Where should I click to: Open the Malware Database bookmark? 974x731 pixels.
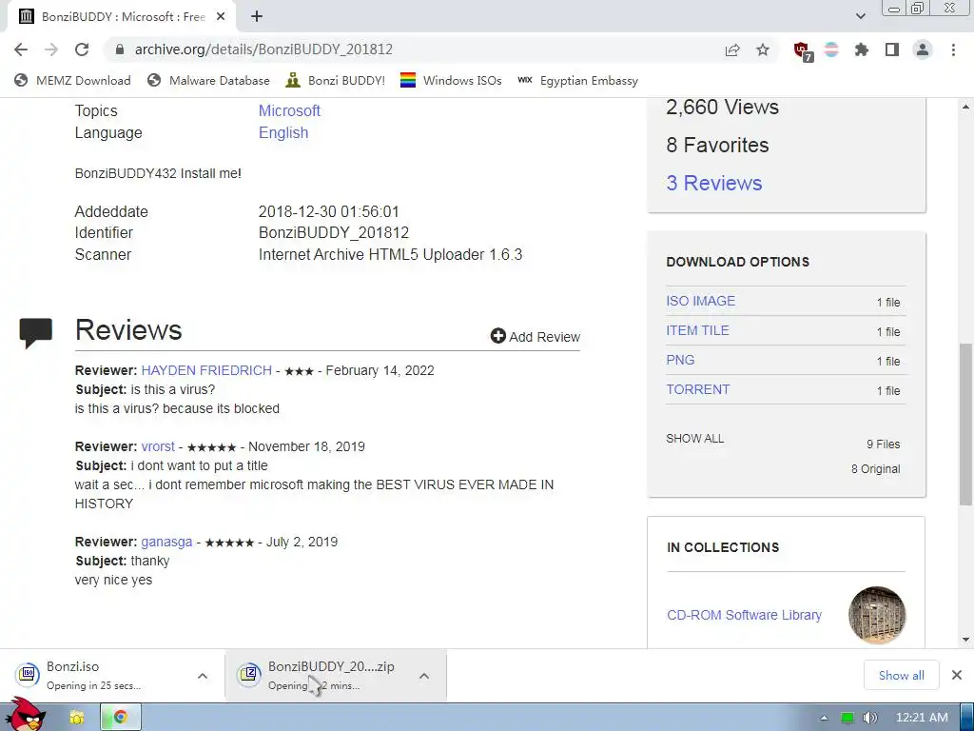pyautogui.click(x=208, y=80)
